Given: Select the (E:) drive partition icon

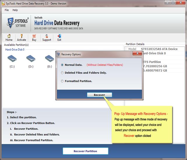Looking at the screenshot, I should pos(50,58).
